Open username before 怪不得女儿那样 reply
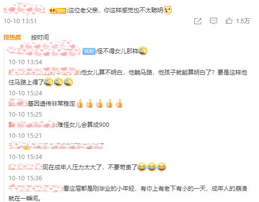The image size is (259, 202). [44, 51]
